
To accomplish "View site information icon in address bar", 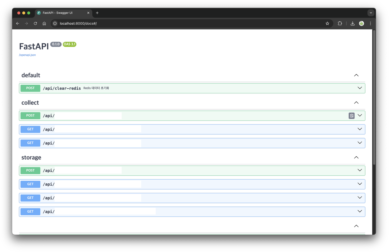I will pos(55,23).
